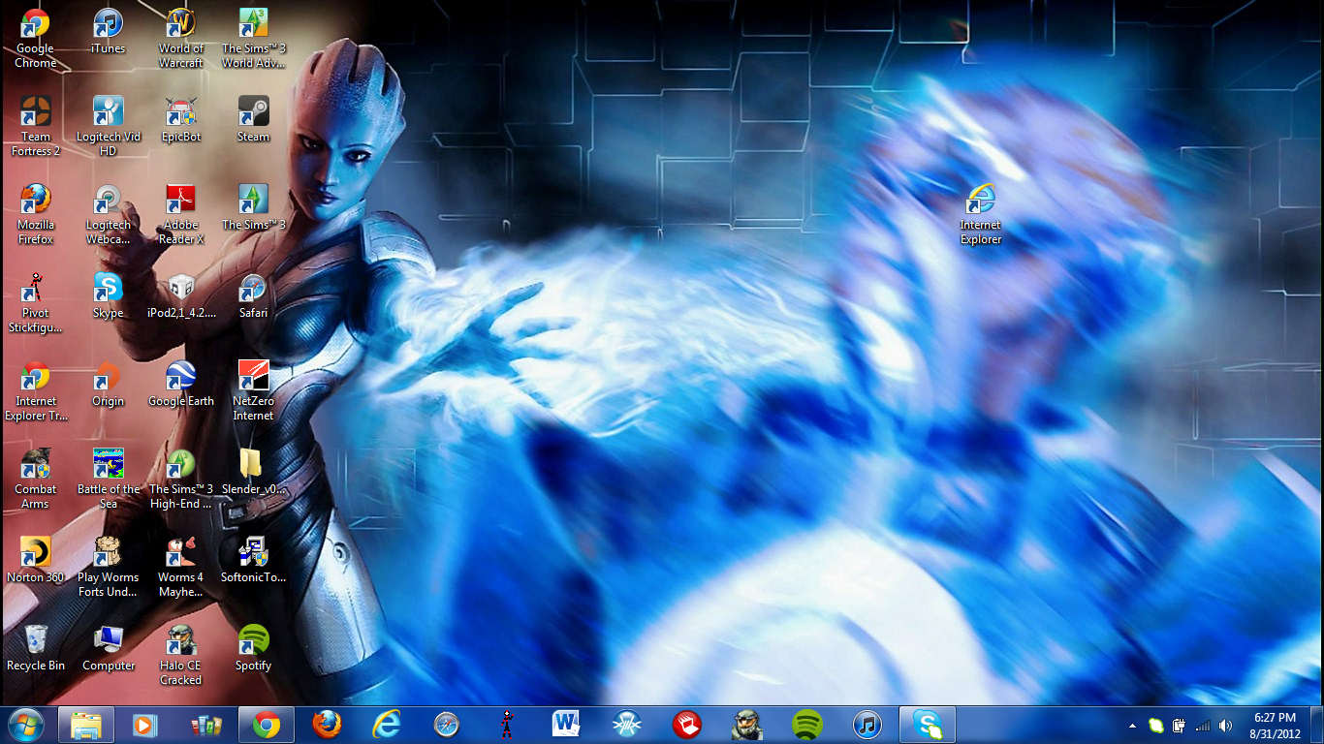Select the Halo CE Cracked shortcut
This screenshot has width=1324, height=744.
coord(181,641)
